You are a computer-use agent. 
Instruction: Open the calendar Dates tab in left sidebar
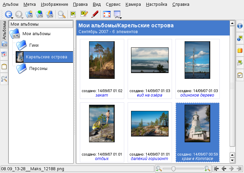click(4, 54)
